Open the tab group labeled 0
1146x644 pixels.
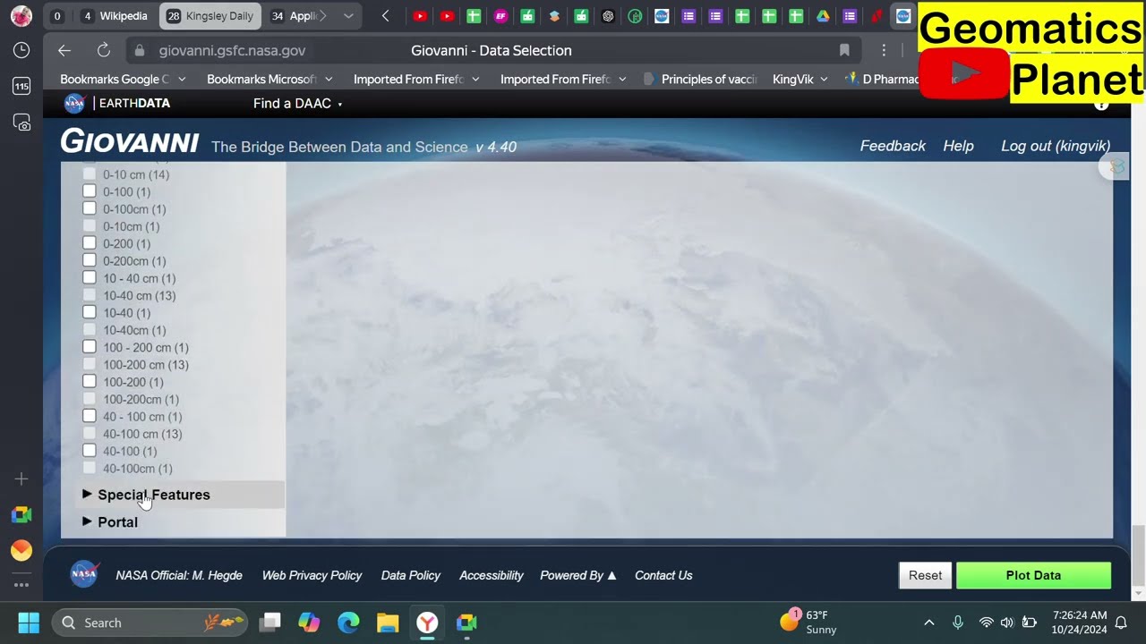(x=57, y=16)
